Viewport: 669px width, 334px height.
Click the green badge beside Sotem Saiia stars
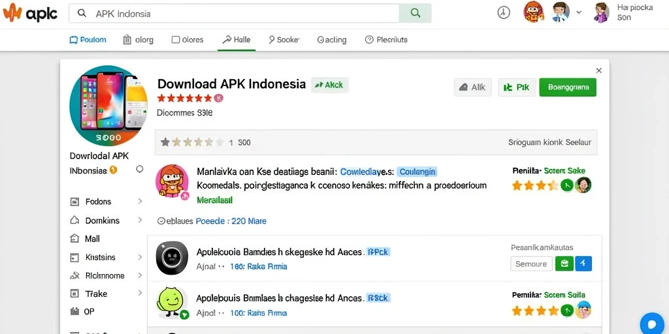pyautogui.click(x=566, y=310)
